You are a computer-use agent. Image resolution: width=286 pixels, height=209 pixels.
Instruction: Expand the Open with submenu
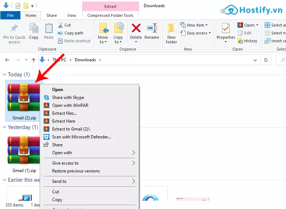tap(89, 152)
